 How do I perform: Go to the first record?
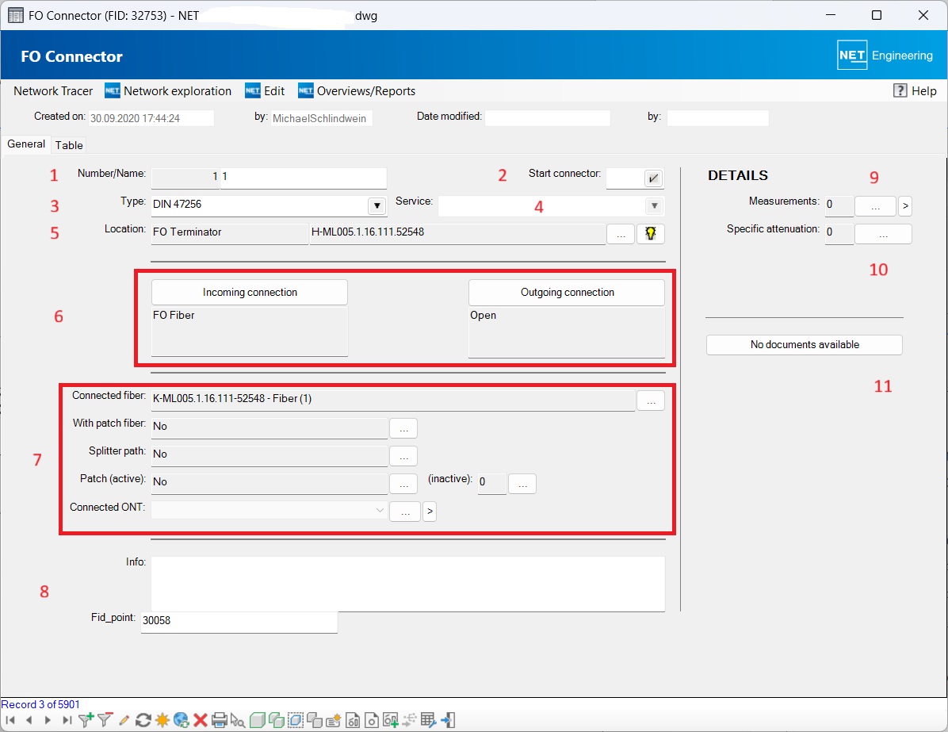click(10, 720)
